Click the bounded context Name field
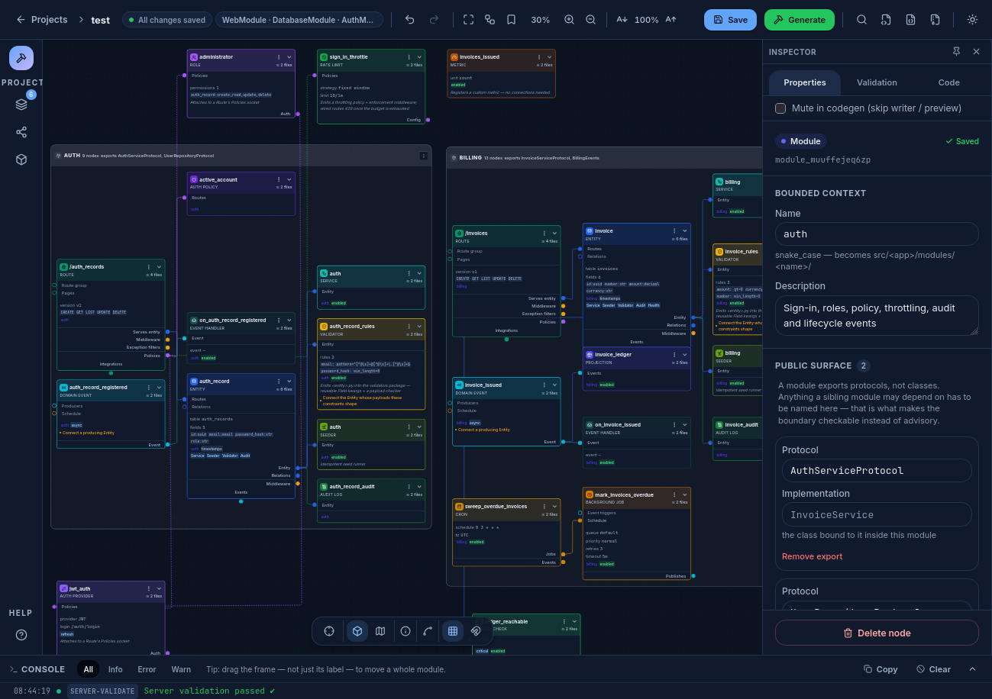Screen dimensions: 992x699 (x=877, y=234)
